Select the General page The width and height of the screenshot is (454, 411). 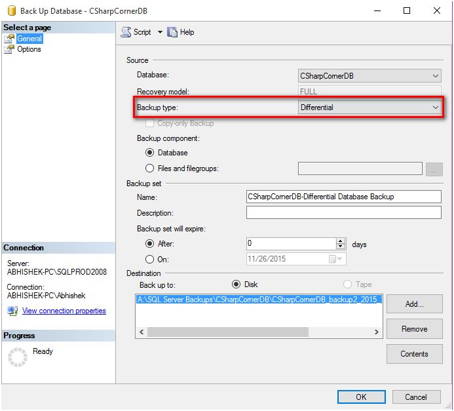pyautogui.click(x=29, y=39)
